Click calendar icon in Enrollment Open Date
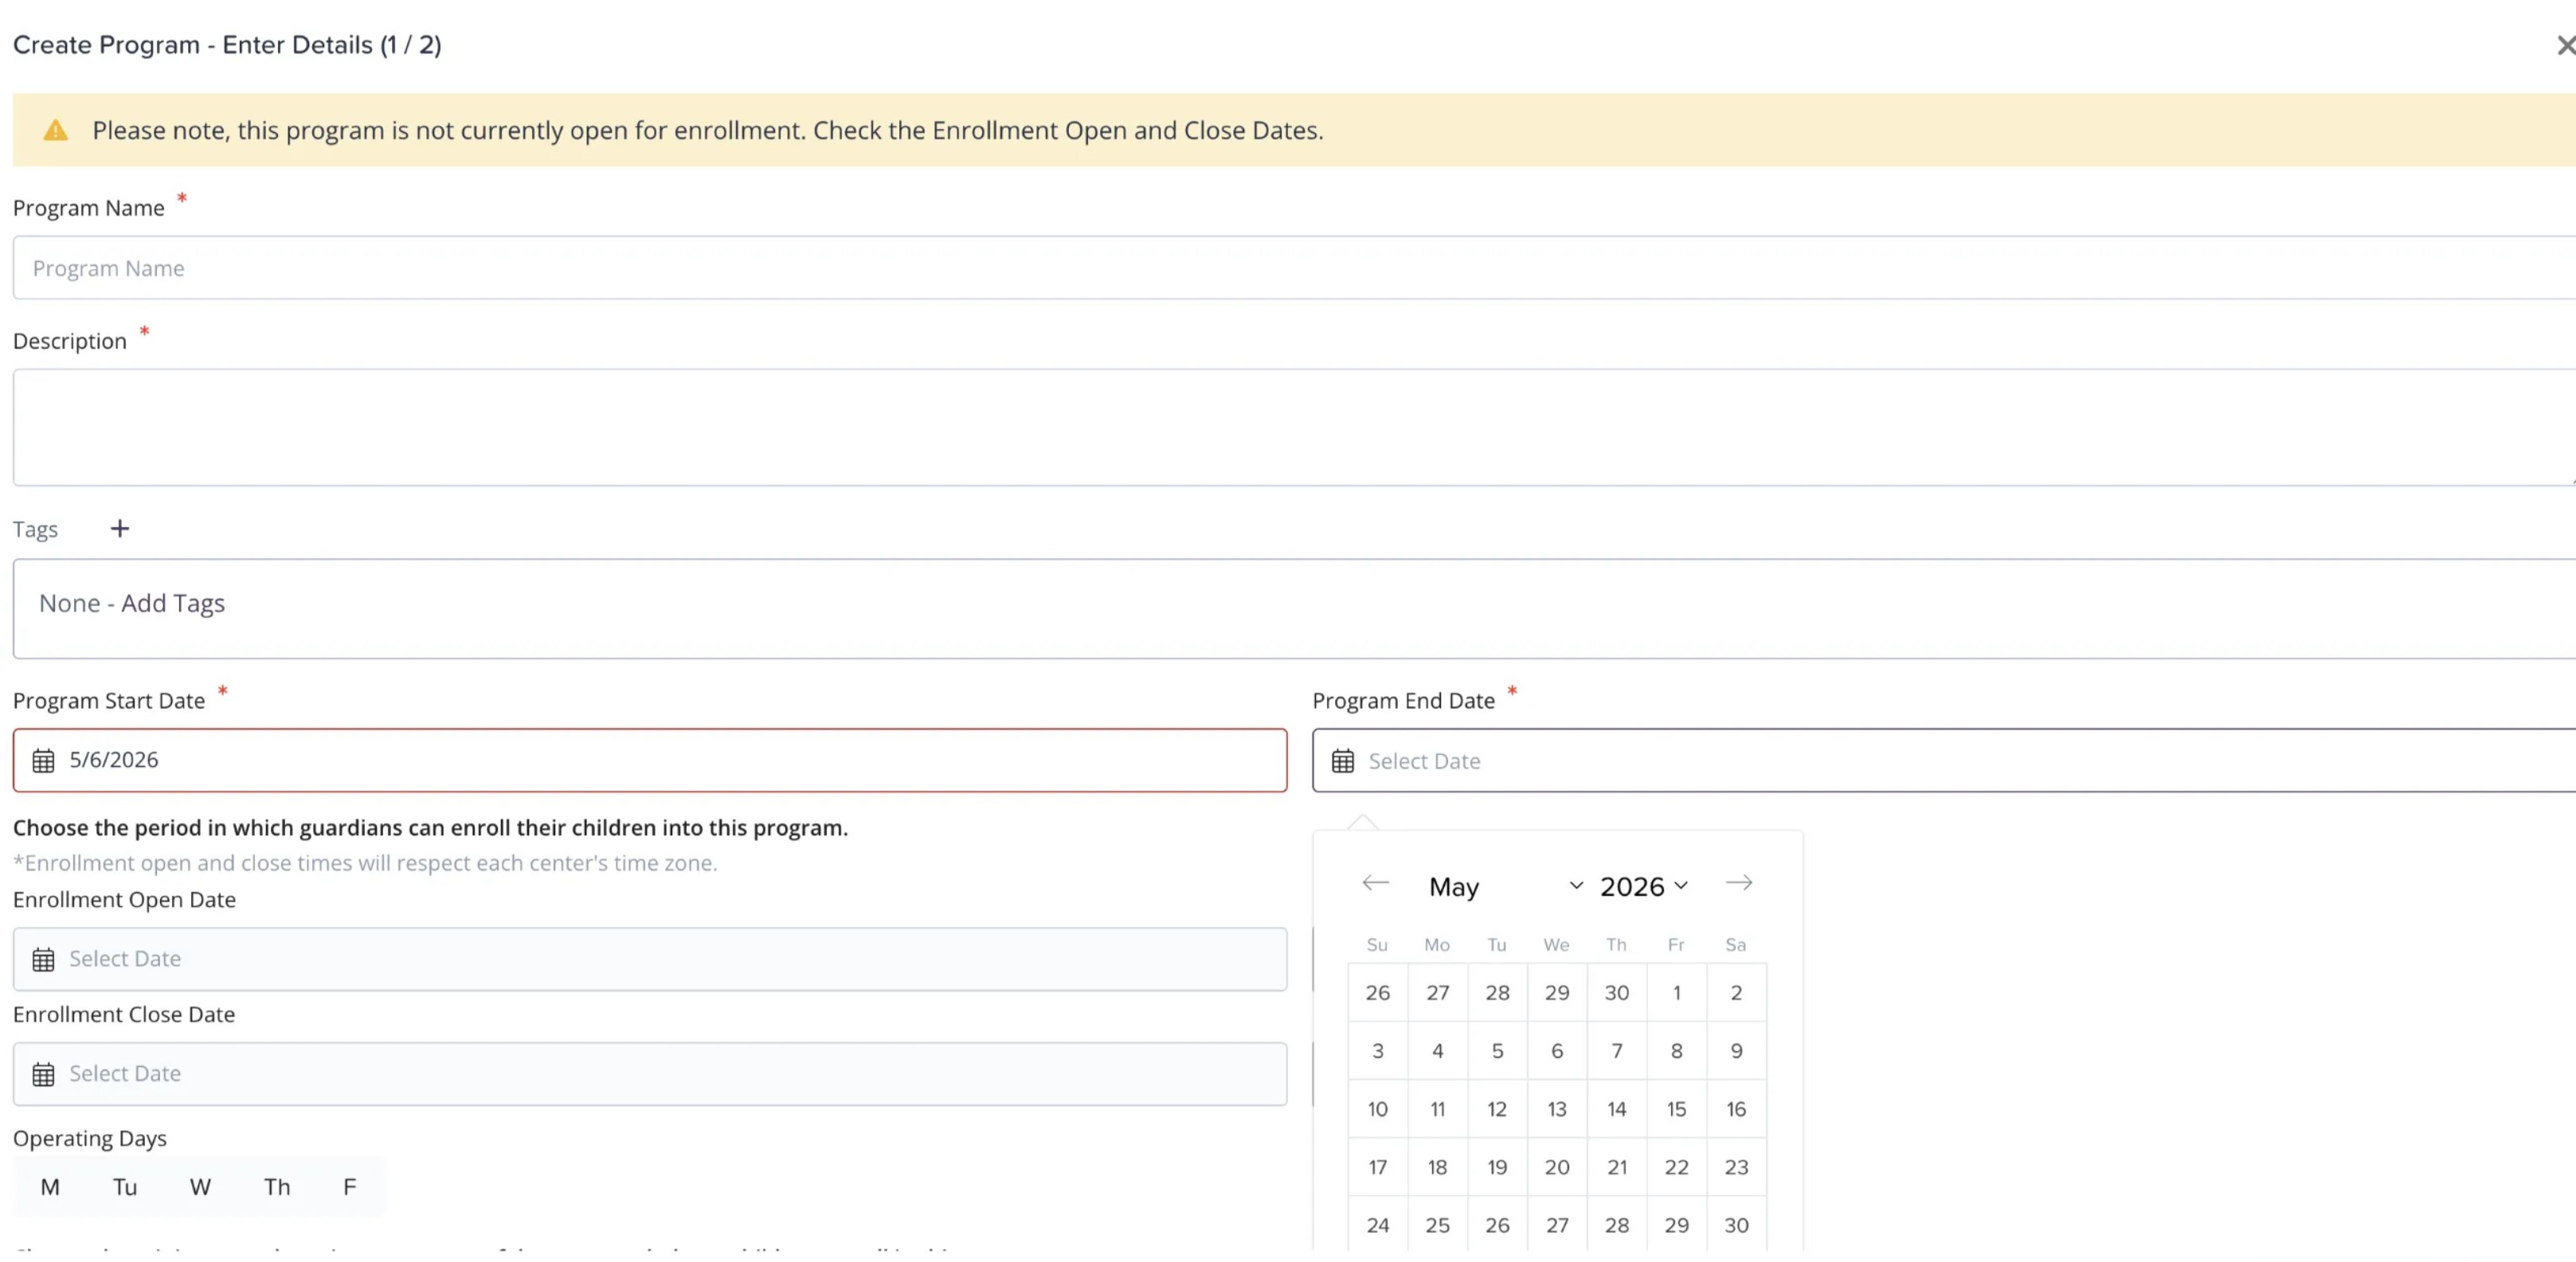2576x1262 pixels. pyautogui.click(x=43, y=959)
